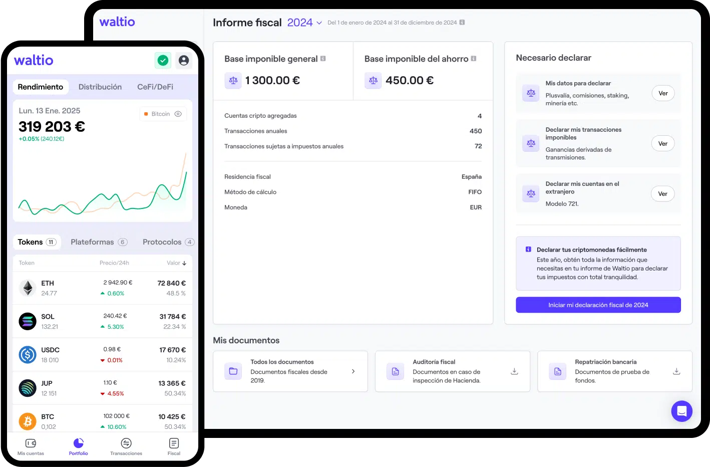Viewport: 710px width, 467px height.
Task: Click info icon beside Base imponible general
Action: coord(323,59)
